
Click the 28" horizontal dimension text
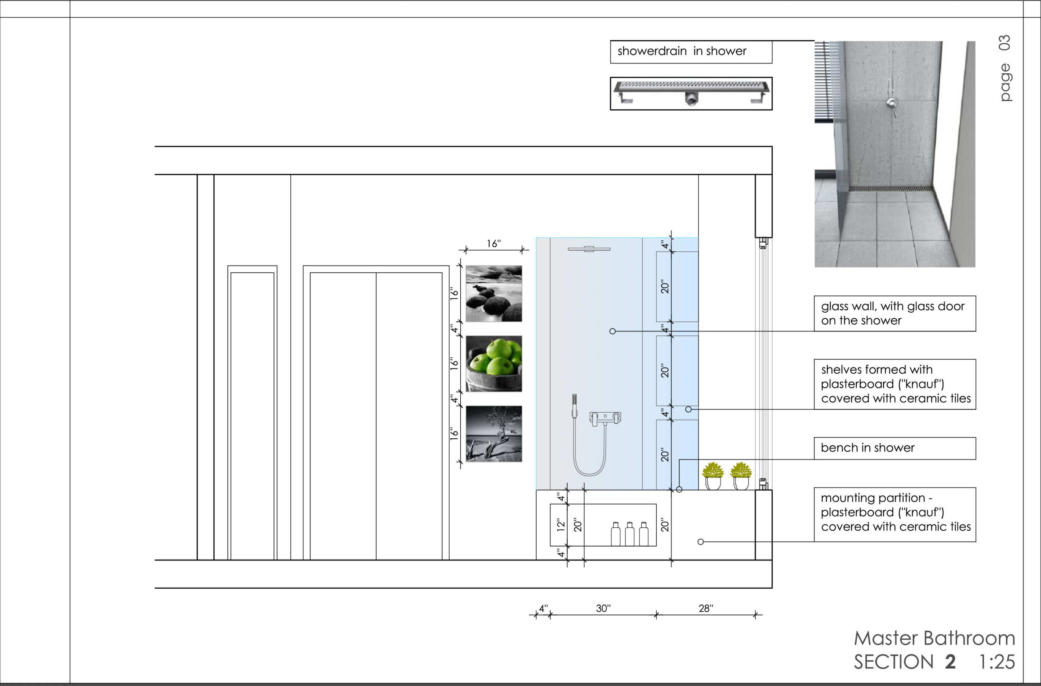pos(706,608)
